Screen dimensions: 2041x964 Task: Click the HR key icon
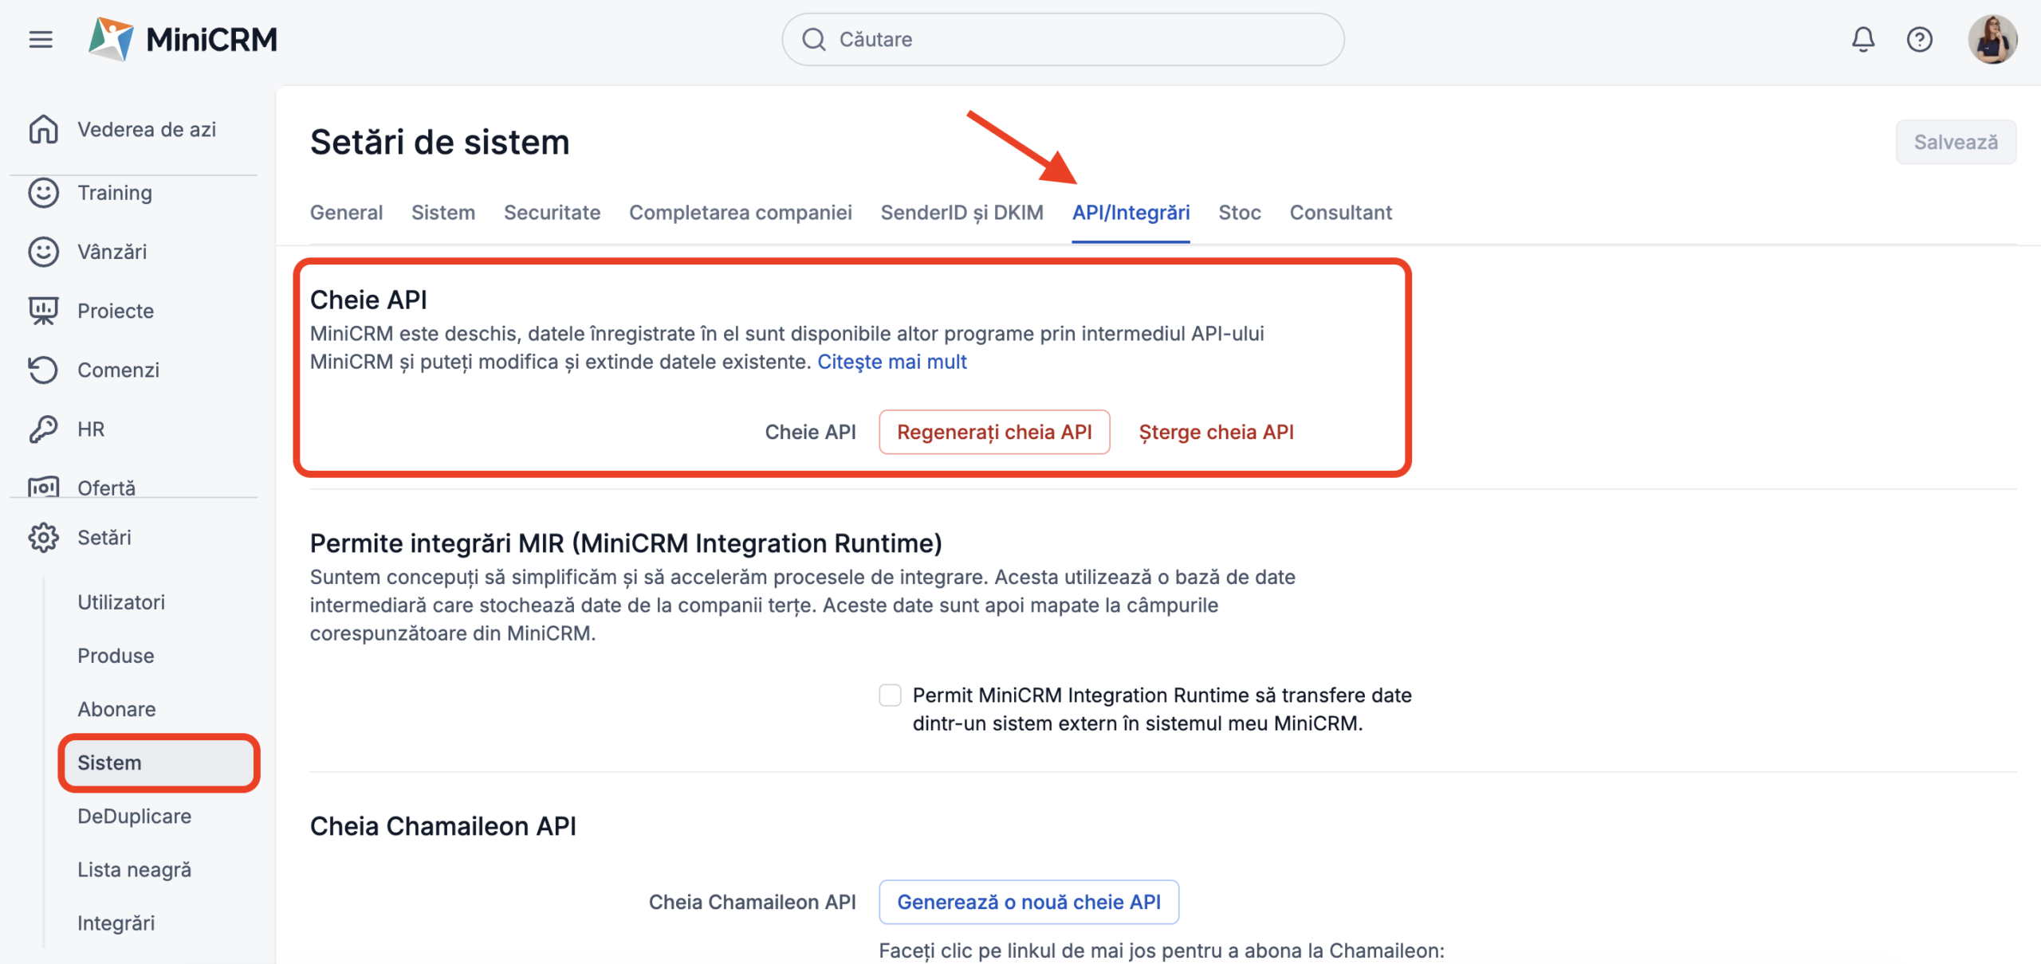tap(44, 429)
